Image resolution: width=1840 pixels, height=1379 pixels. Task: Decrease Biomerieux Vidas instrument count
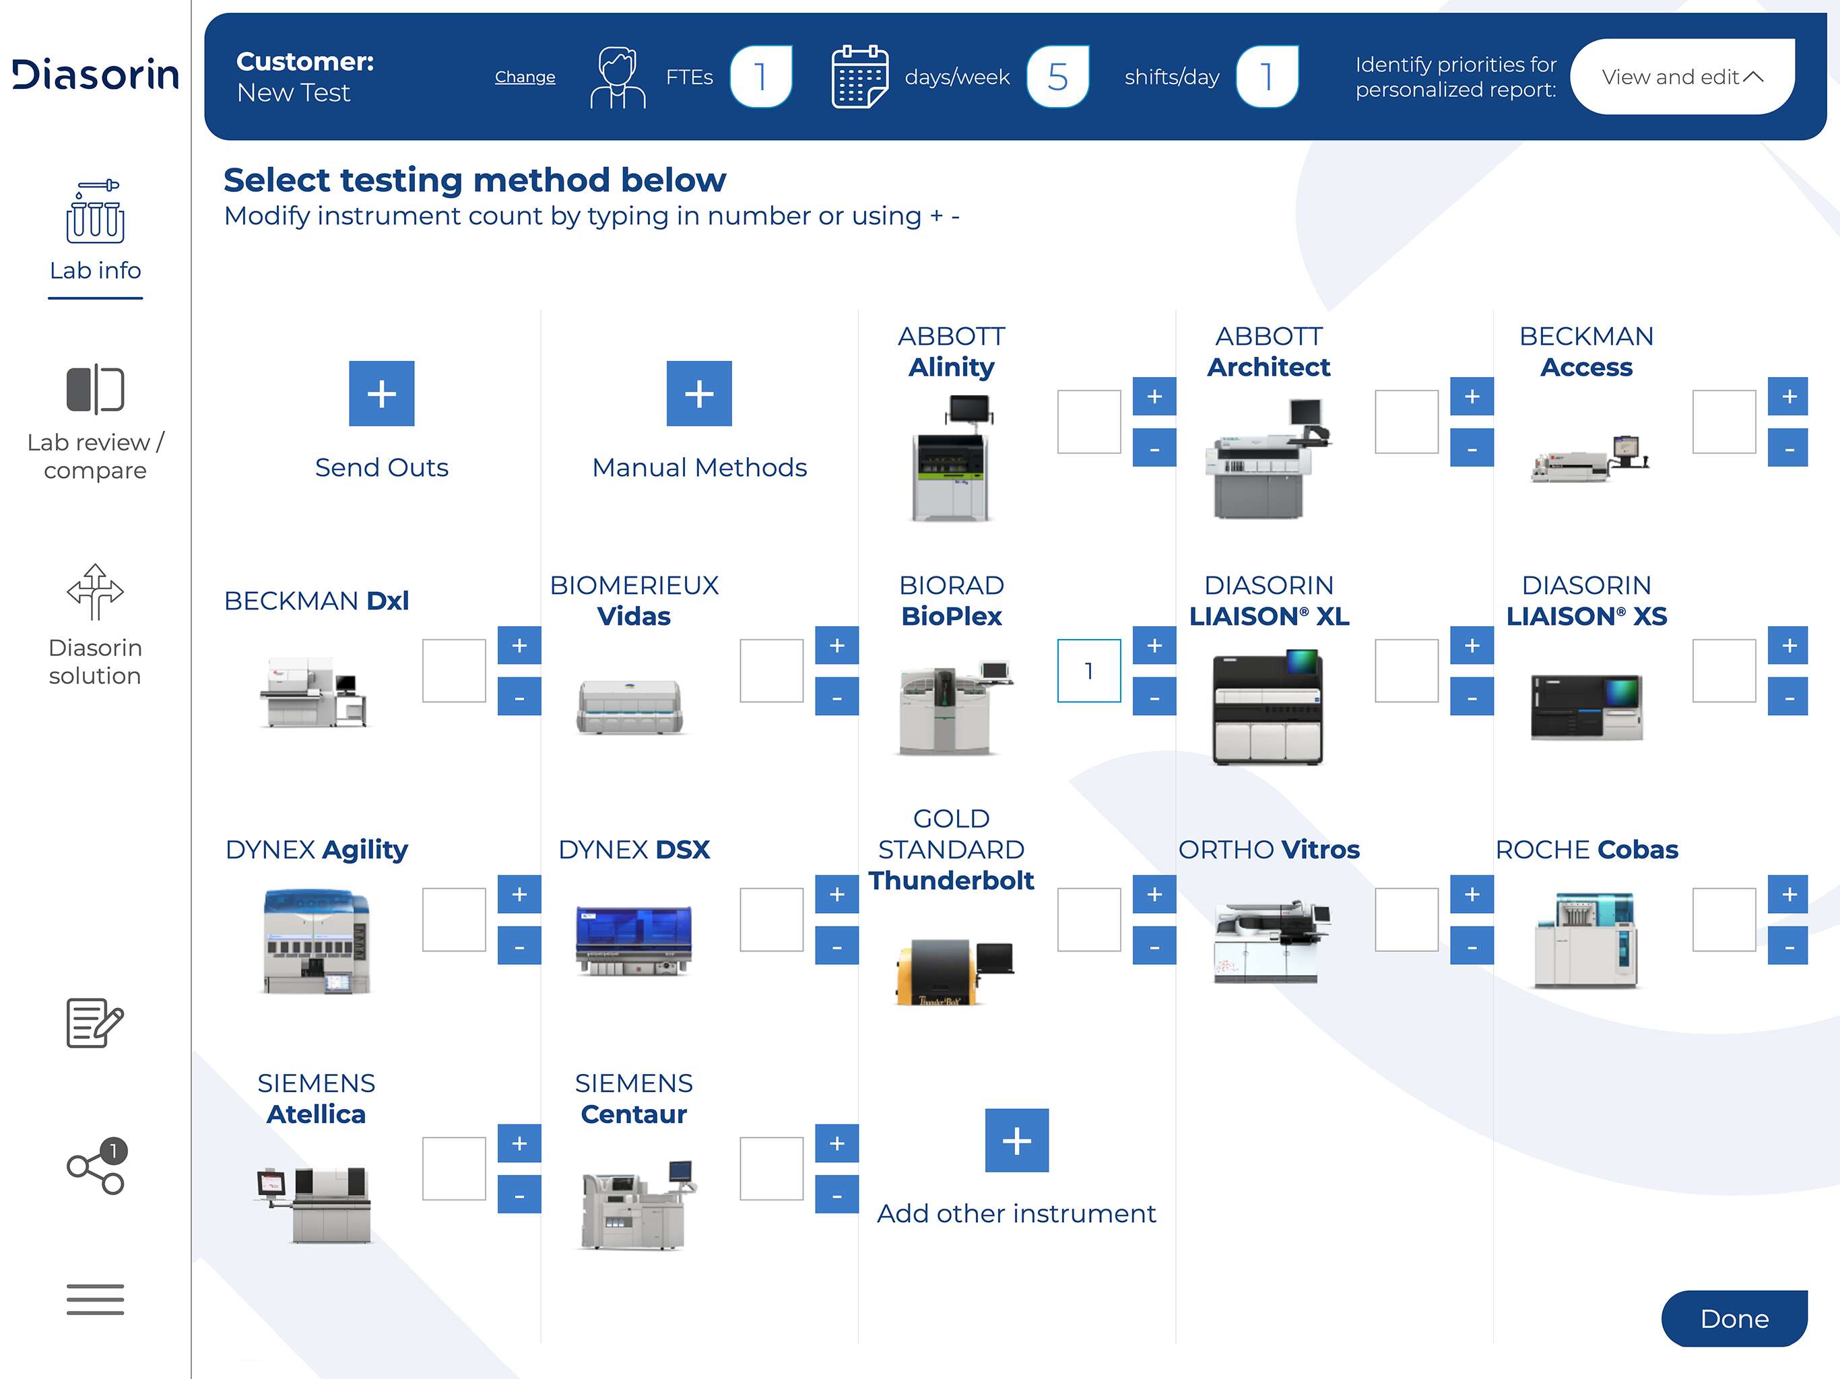[836, 696]
